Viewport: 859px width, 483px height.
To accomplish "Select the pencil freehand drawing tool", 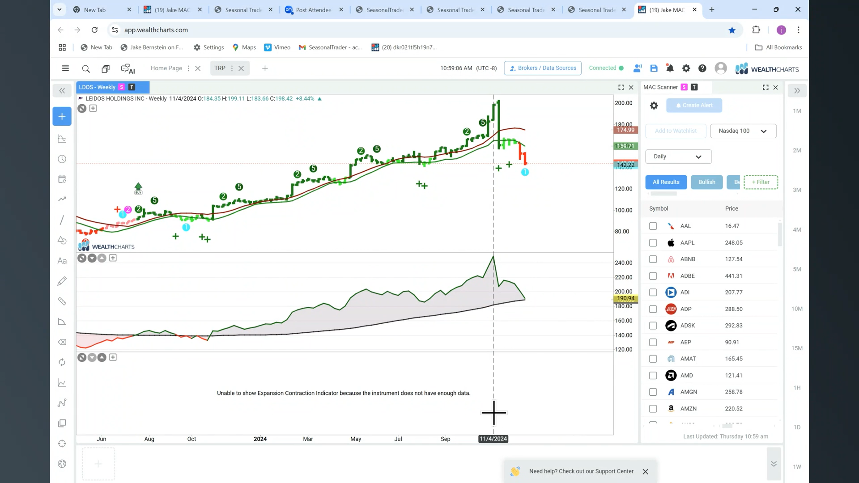I will (62, 281).
